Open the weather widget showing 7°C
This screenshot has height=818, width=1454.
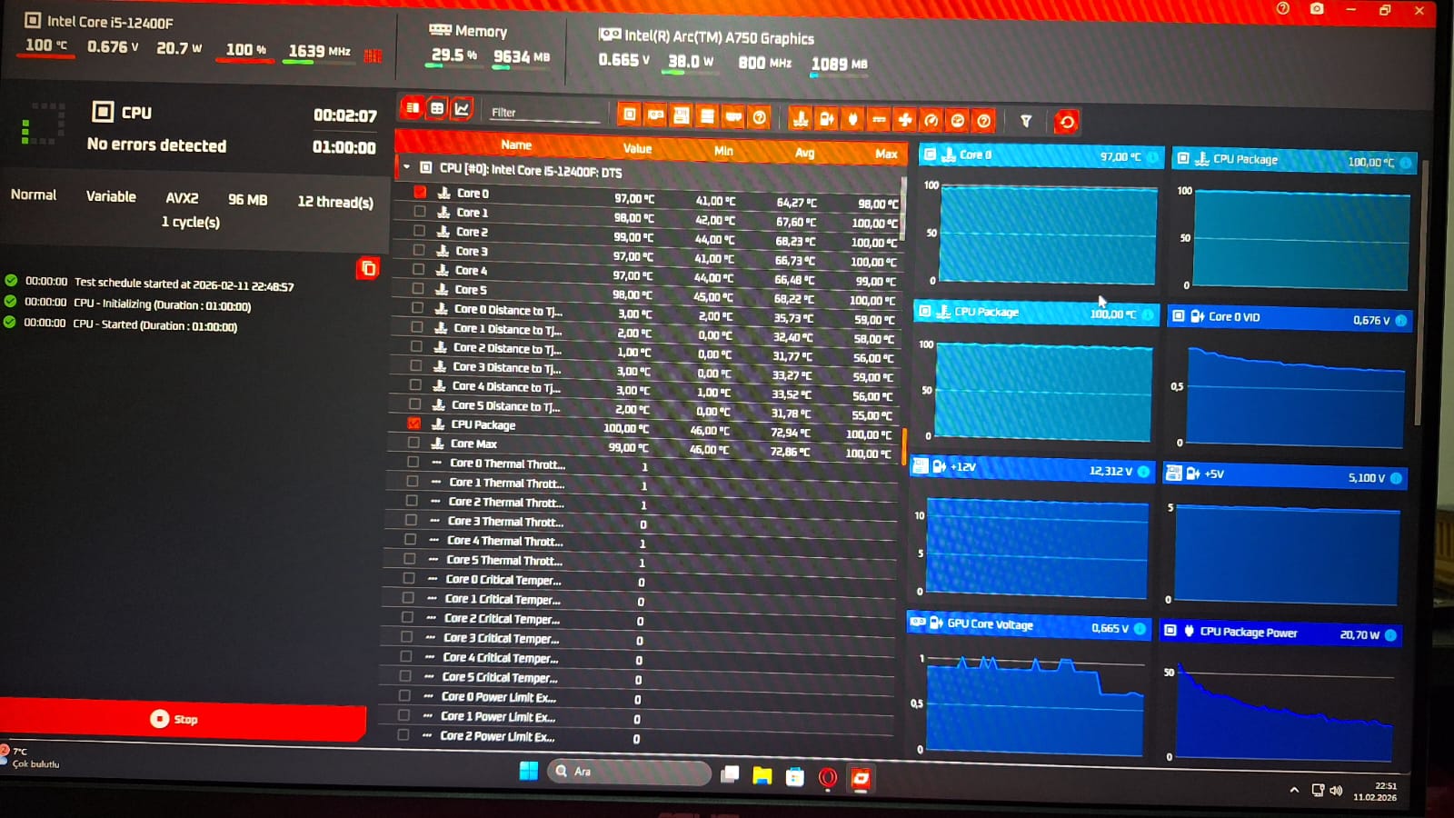click(x=30, y=757)
